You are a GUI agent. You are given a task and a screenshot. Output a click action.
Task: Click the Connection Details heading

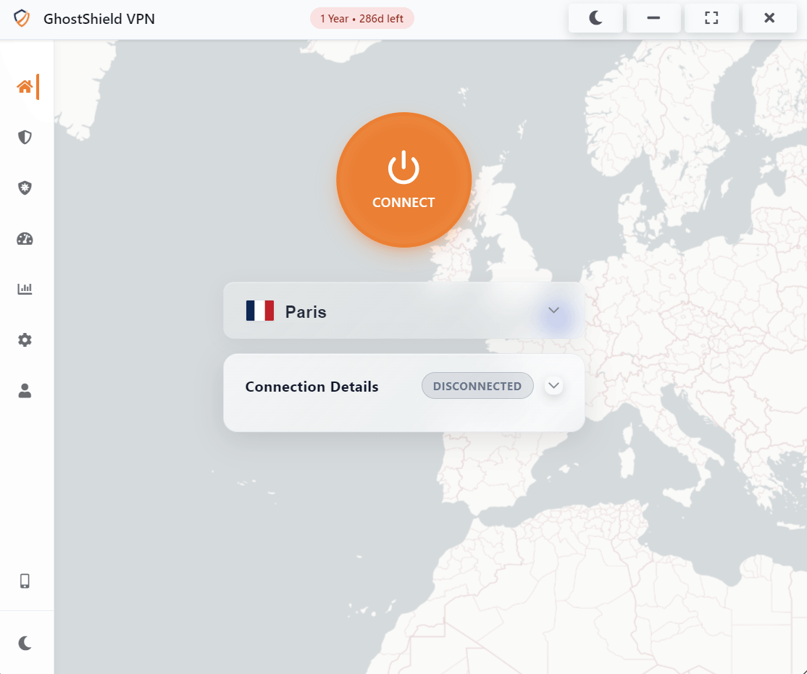(x=311, y=387)
